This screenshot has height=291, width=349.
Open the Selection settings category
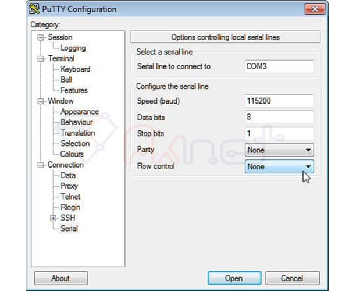(x=75, y=144)
